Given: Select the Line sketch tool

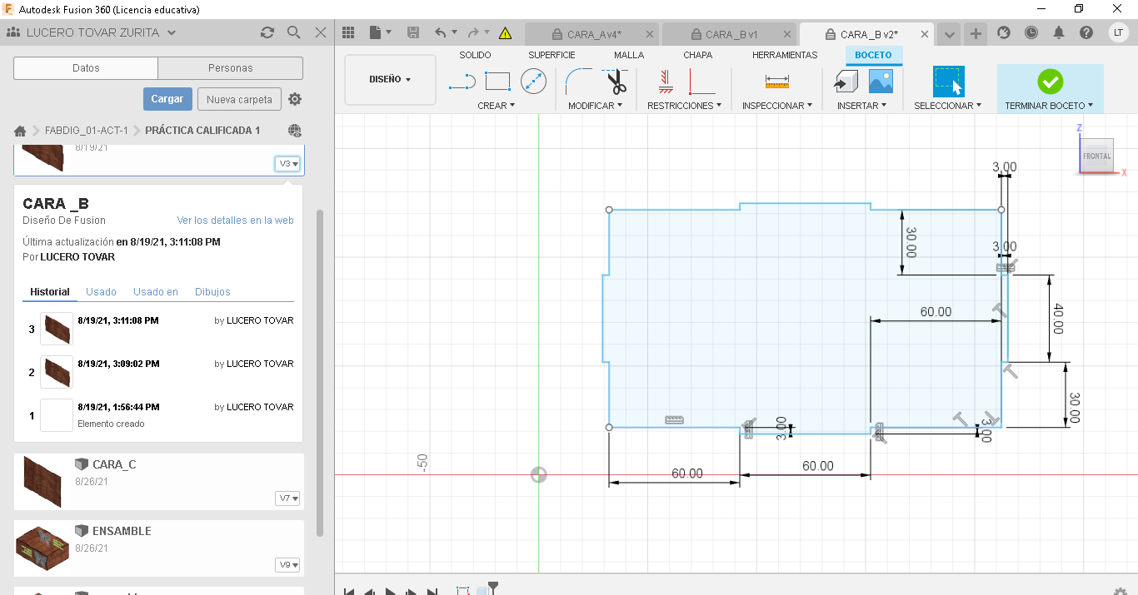Looking at the screenshot, I should (462, 82).
